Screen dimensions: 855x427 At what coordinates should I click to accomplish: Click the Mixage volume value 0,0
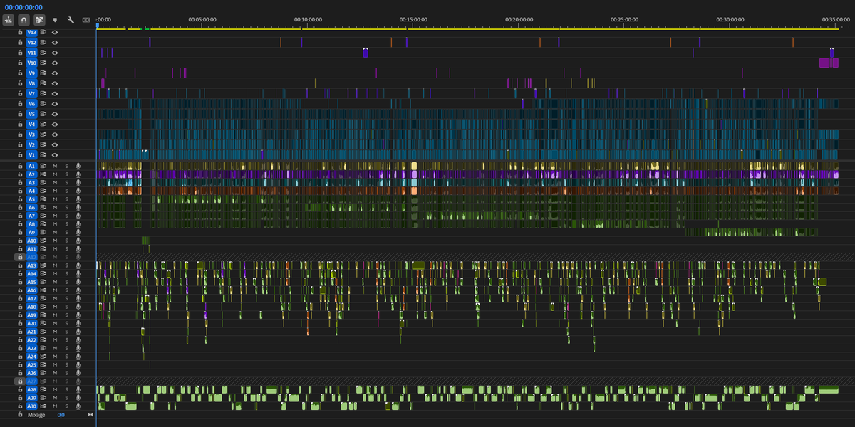coord(61,414)
